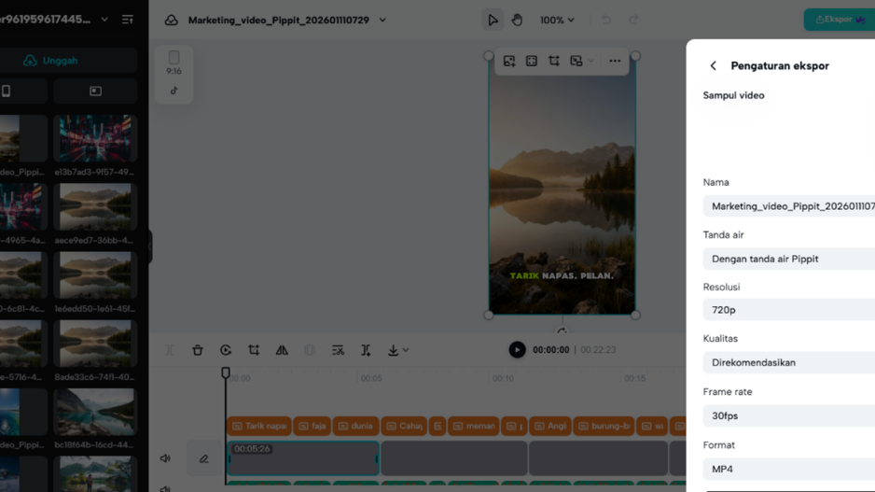Image resolution: width=875 pixels, height=492 pixels.
Task: Click the Nama export filename field
Action: point(788,206)
